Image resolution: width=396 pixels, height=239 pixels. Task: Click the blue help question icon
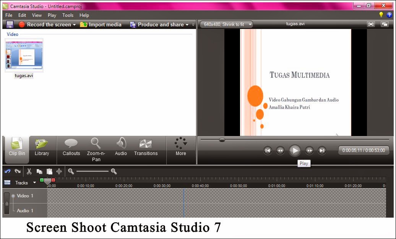pos(389,15)
